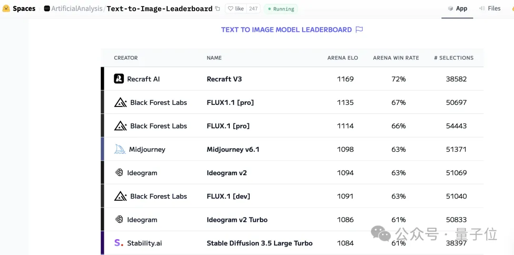Sort by Arena ELO column header
The width and height of the screenshot is (514, 255).
click(343, 58)
